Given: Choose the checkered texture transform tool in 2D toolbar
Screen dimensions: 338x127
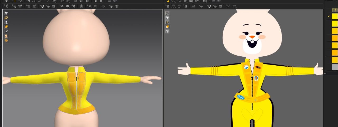Looking at the screenshot, I should (x=221, y=6).
